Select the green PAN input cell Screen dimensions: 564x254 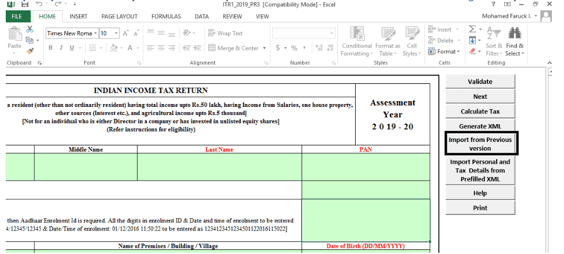click(365, 167)
